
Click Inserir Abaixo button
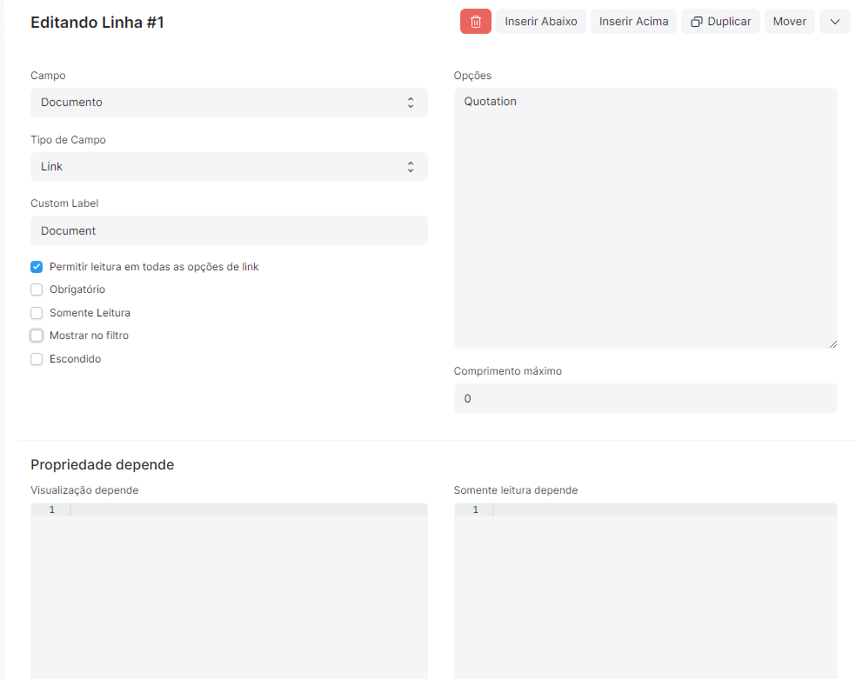point(540,22)
